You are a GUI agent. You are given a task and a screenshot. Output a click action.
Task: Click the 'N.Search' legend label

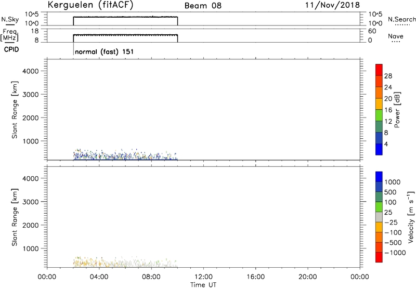point(401,19)
